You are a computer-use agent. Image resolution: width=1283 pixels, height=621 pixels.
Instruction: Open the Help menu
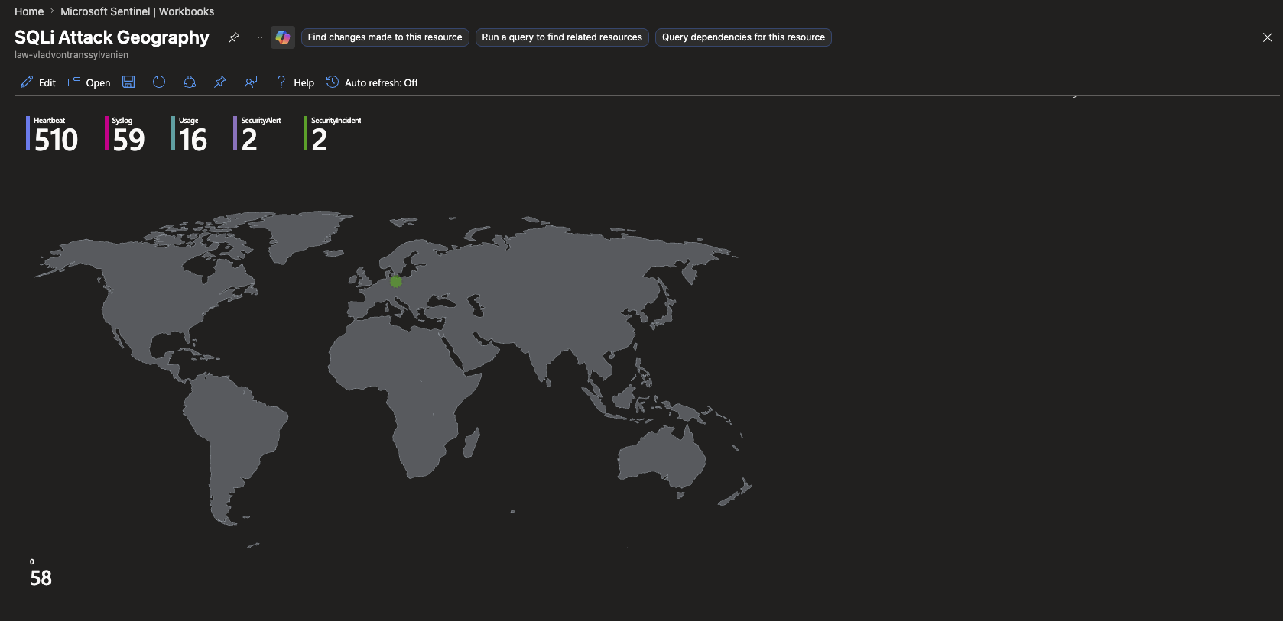[x=295, y=82]
